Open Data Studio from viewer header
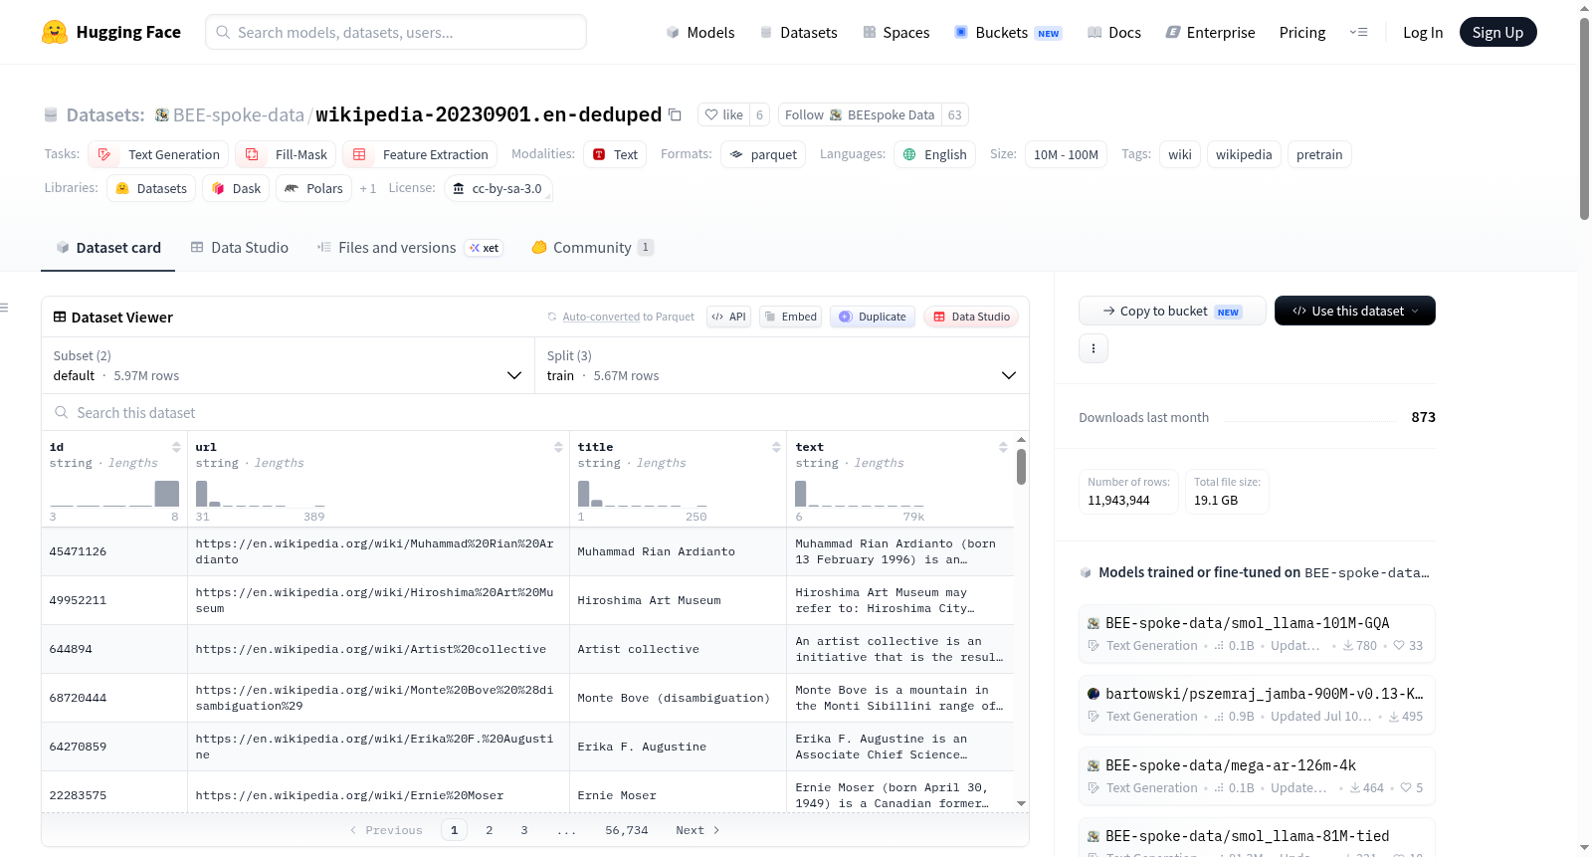 [971, 317]
